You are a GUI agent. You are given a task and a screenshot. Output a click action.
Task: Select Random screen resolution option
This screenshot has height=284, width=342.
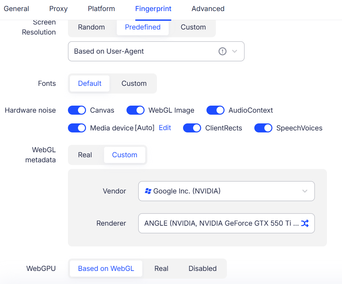point(91,27)
